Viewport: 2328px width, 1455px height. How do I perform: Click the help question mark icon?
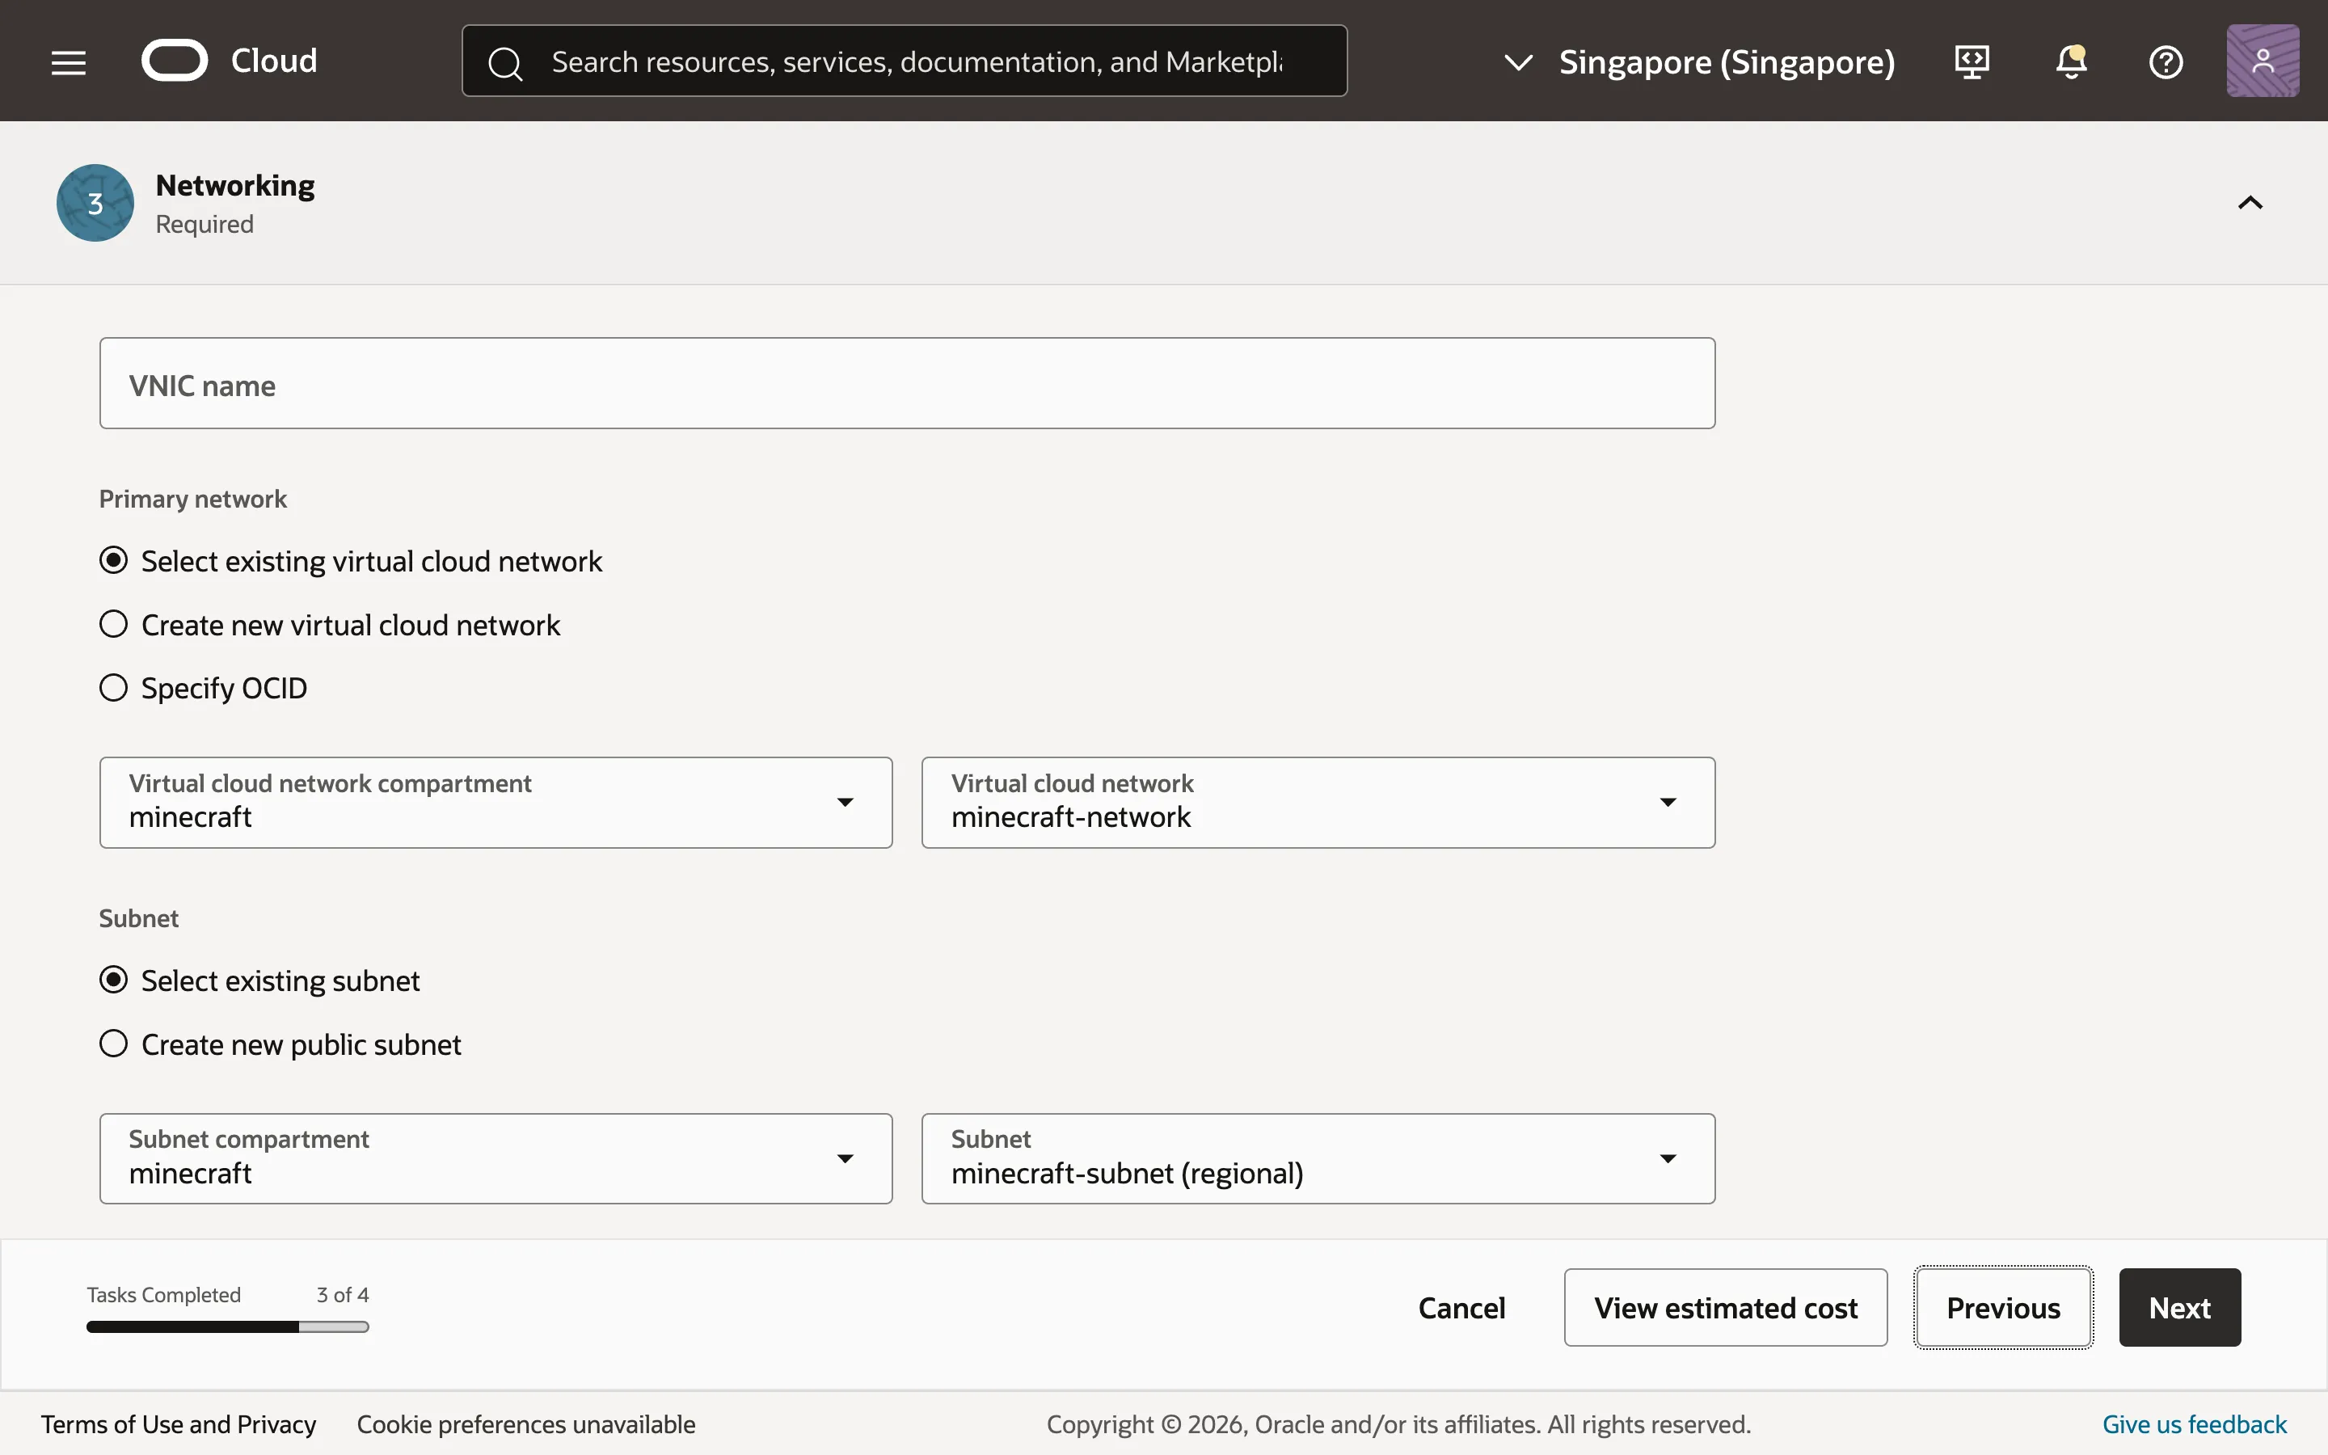2167,61
